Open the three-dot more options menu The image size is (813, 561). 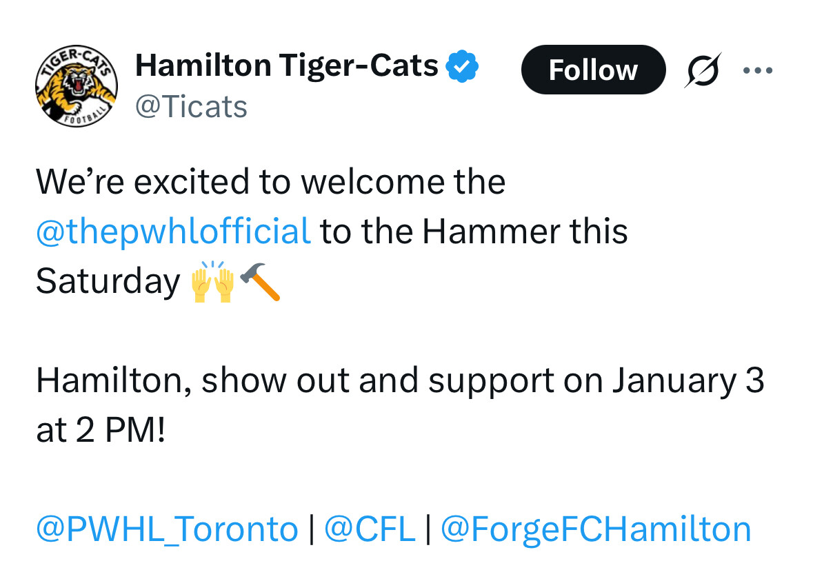pos(758,70)
